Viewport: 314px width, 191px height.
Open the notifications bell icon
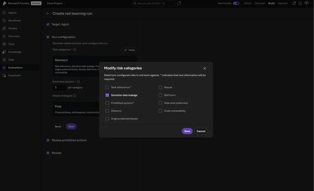[294, 3]
